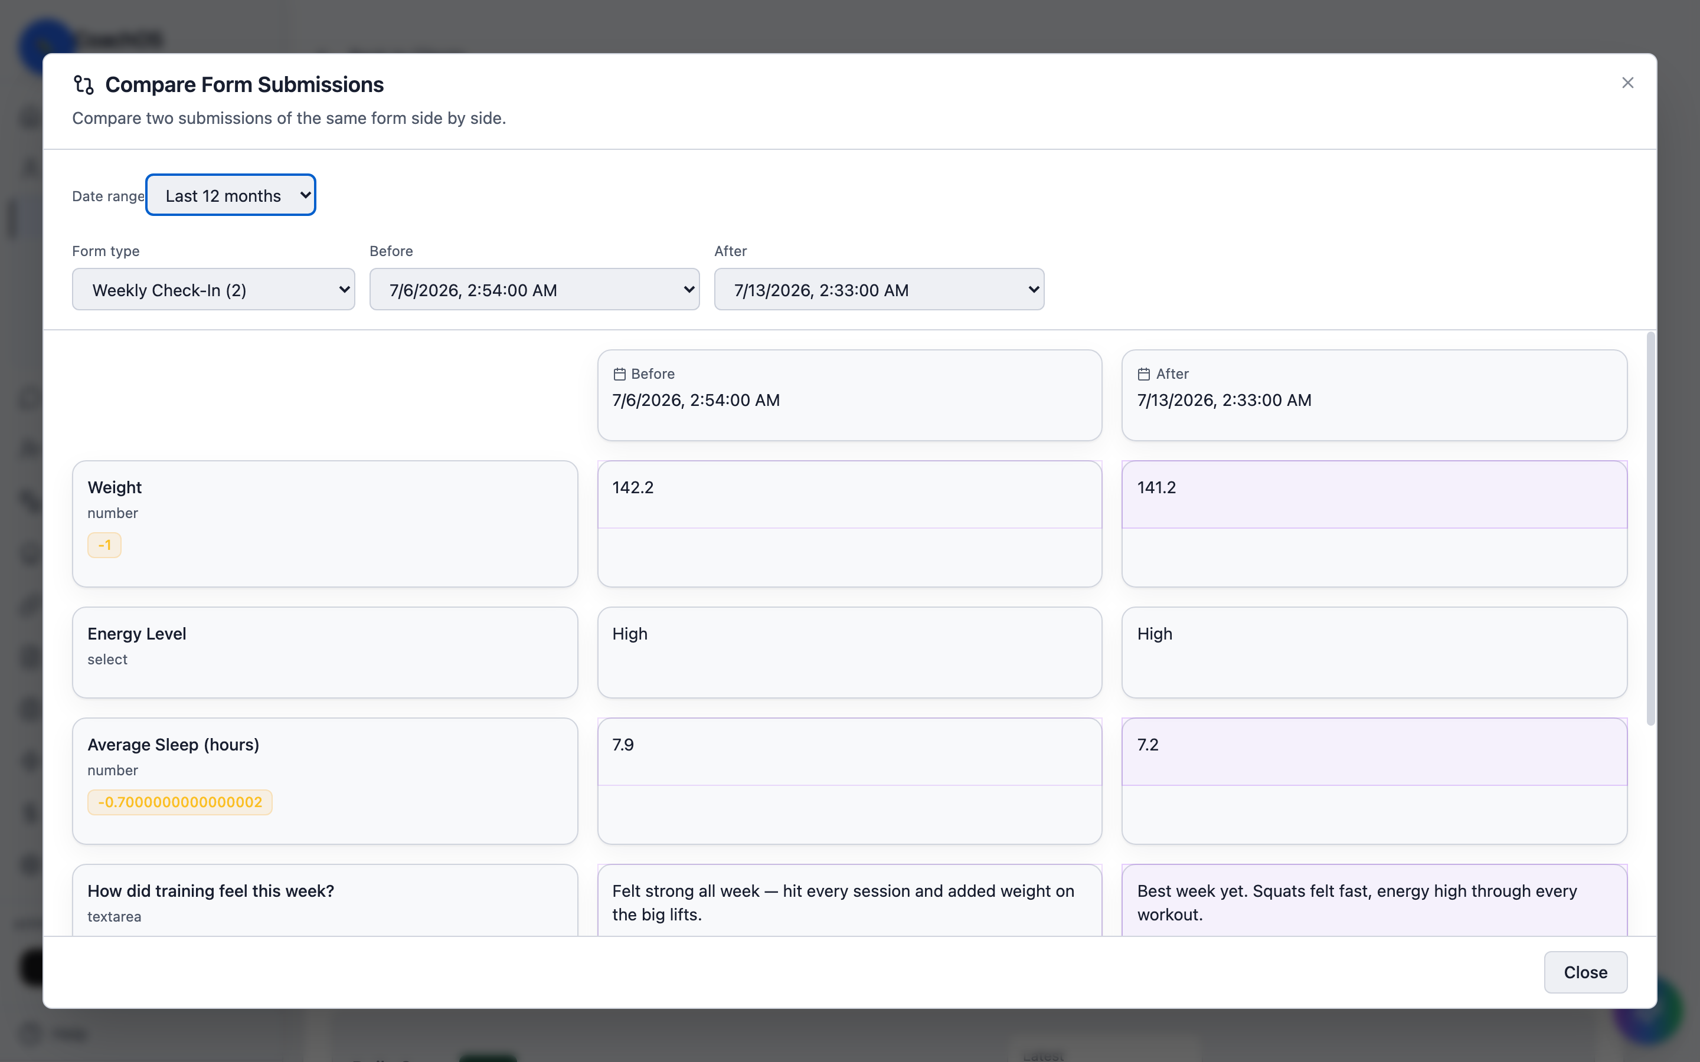The height and width of the screenshot is (1062, 1700).
Task: Click the 'Compare Form Submissions' title
Action: pyautogui.click(x=244, y=85)
